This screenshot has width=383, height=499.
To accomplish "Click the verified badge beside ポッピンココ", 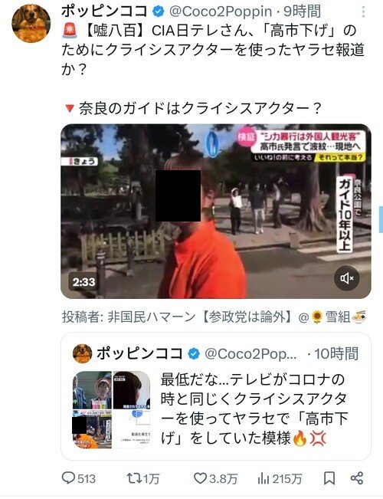I will pos(158,12).
